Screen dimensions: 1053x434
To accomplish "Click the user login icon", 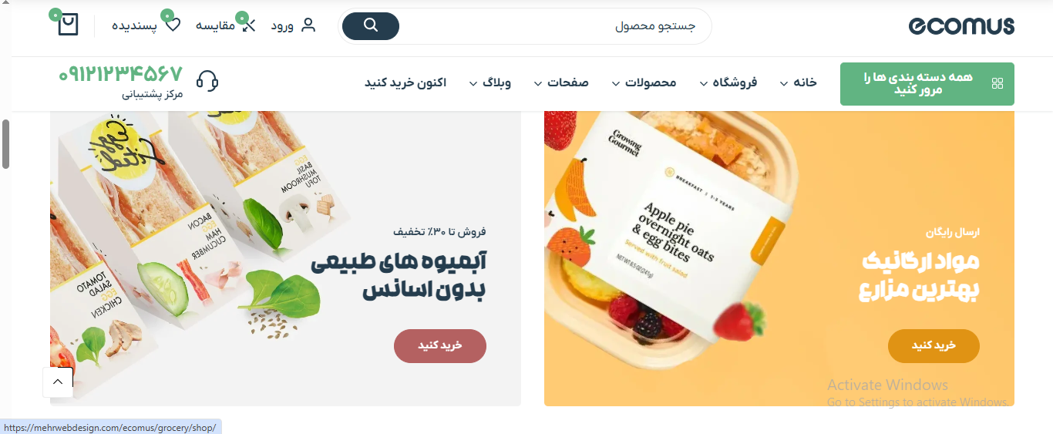I will coord(308,25).
